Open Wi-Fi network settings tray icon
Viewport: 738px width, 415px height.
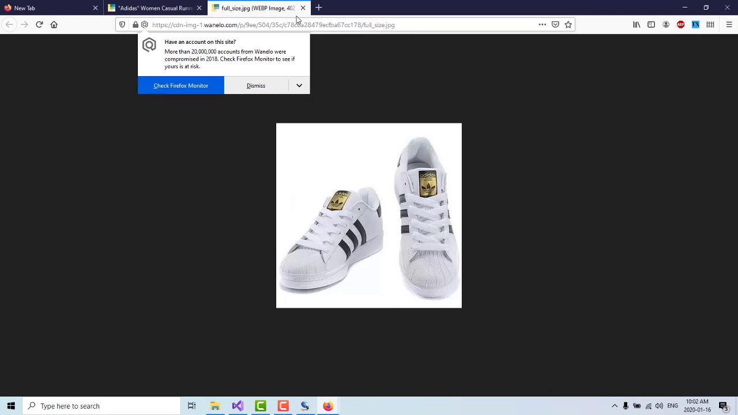pyautogui.click(x=649, y=406)
